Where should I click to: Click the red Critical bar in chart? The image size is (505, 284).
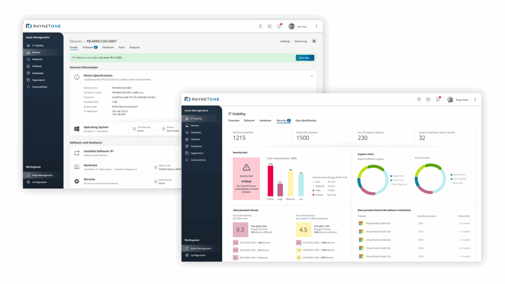[x=270, y=181]
